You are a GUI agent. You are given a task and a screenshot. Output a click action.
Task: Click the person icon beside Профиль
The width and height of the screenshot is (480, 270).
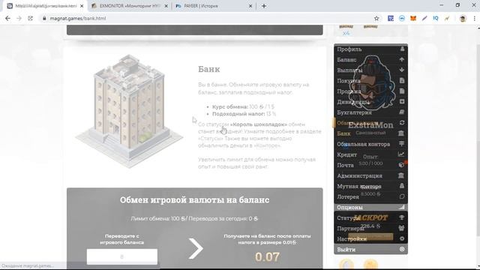pos(402,49)
